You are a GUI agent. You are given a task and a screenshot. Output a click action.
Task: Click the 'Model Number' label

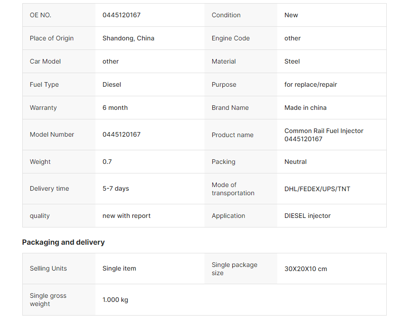click(x=52, y=134)
